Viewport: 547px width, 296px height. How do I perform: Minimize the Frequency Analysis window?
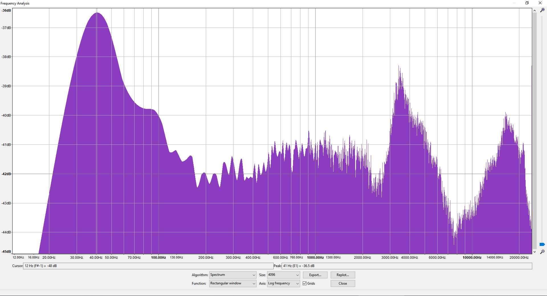tap(514, 3)
